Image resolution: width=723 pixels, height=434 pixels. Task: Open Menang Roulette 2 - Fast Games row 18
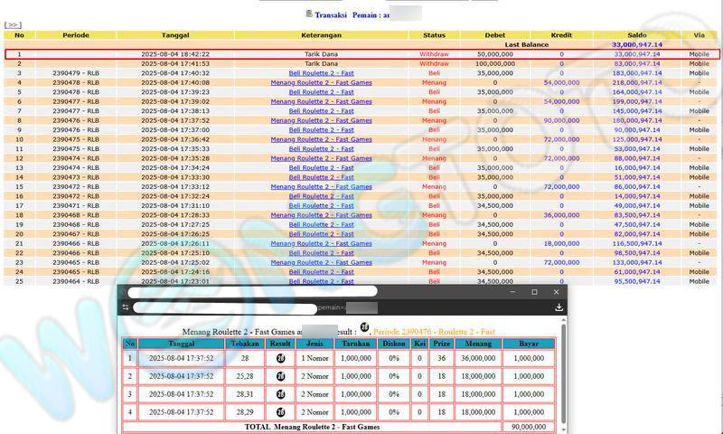click(x=322, y=215)
